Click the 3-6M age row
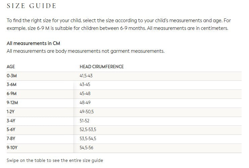The height and width of the screenshot is (168, 249). [12, 85]
